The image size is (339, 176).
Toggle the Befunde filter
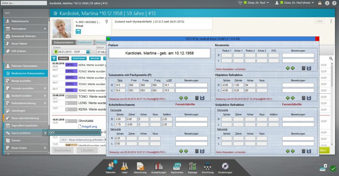(95, 58)
